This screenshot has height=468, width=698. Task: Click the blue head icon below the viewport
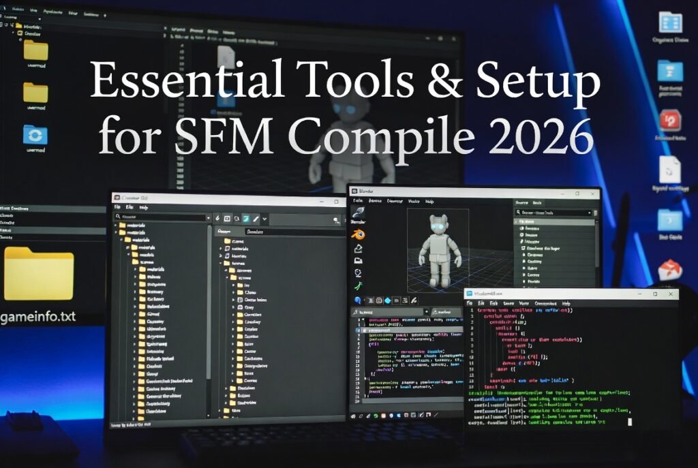357,300
